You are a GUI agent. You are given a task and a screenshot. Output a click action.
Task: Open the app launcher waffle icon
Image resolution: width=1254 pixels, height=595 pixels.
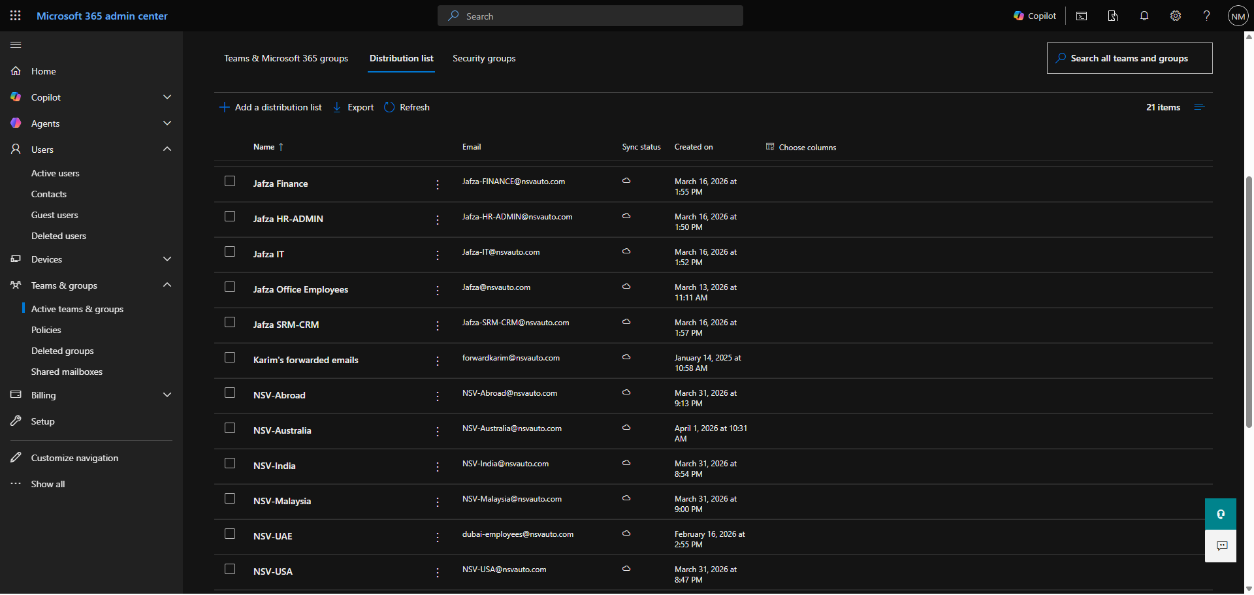[x=16, y=16]
